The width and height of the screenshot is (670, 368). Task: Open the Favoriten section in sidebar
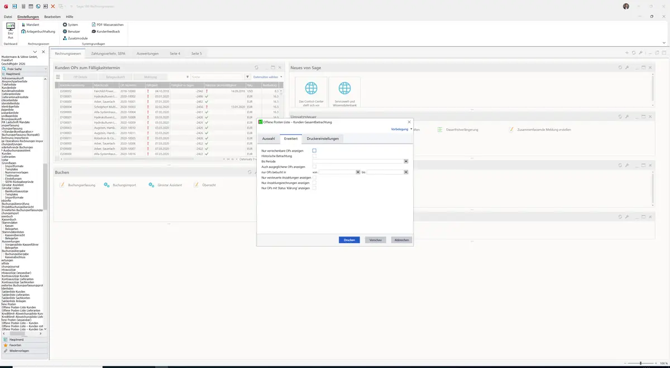coord(24,345)
